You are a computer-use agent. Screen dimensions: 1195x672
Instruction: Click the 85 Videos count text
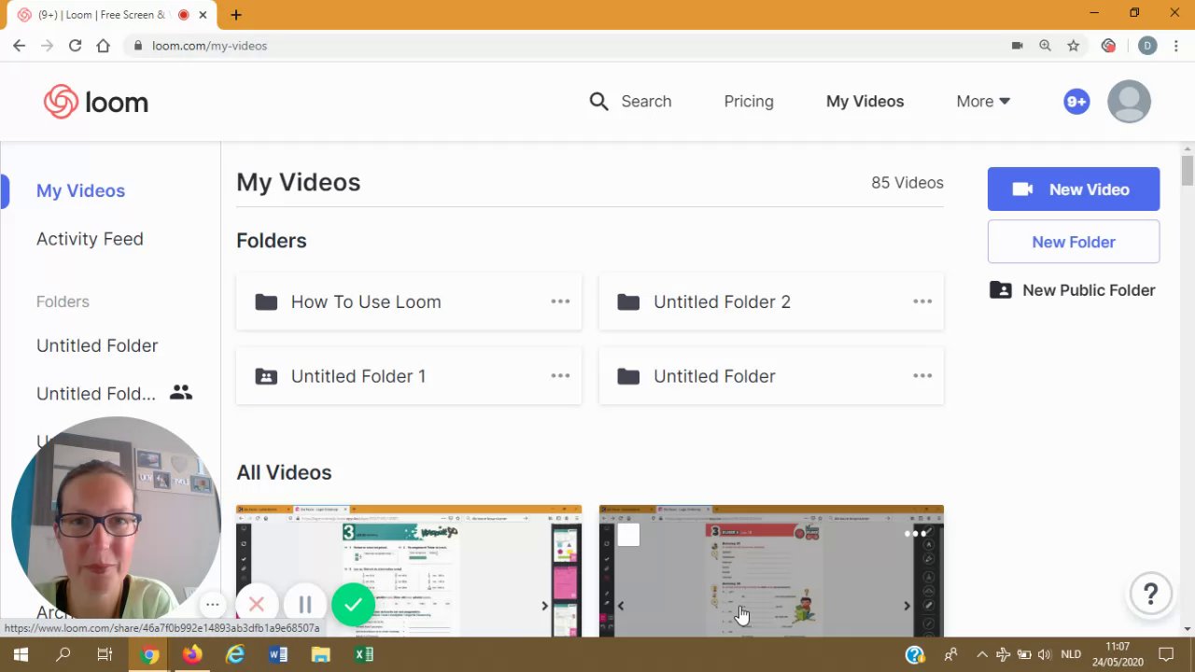907,183
